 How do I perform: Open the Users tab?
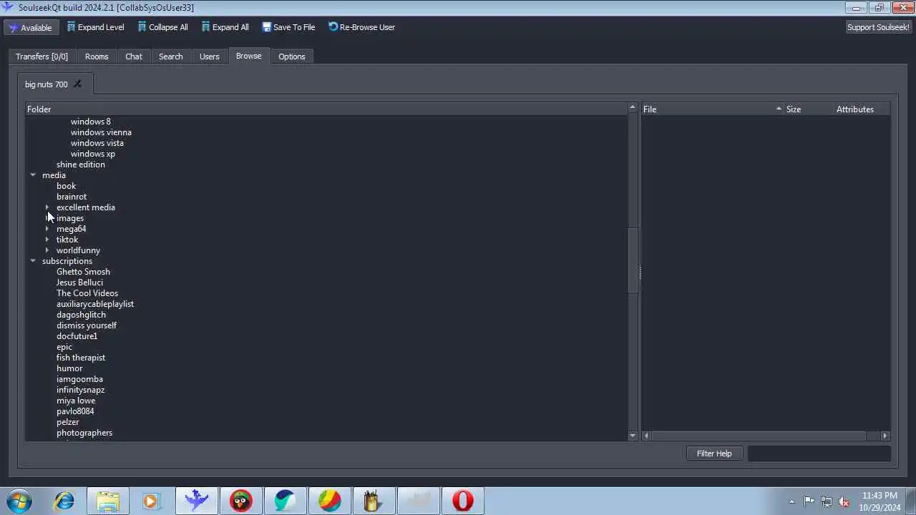(209, 57)
